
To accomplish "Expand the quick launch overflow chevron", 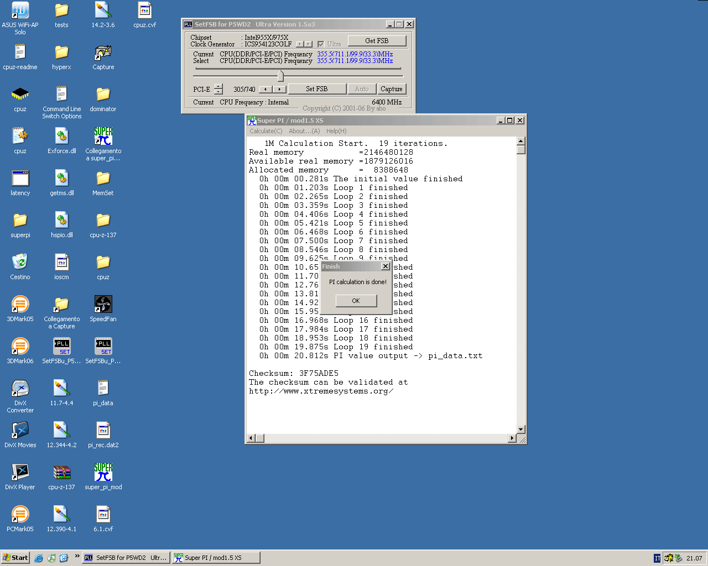I will (77, 556).
